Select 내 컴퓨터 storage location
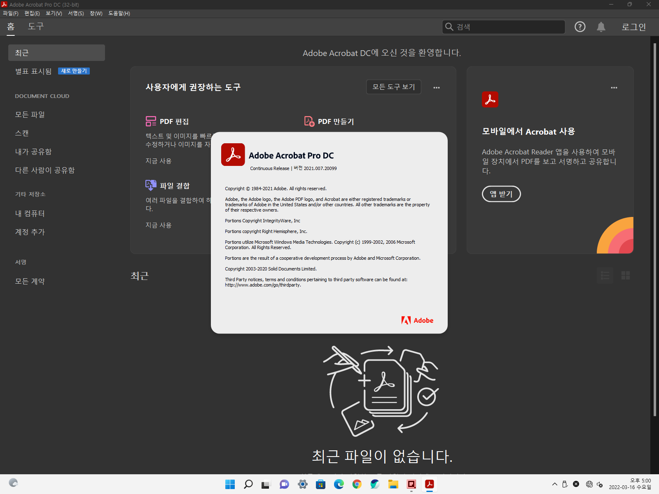The width and height of the screenshot is (659, 494). coord(30,213)
